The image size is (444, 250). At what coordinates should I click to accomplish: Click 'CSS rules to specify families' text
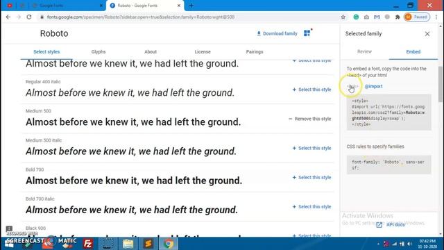click(375, 147)
